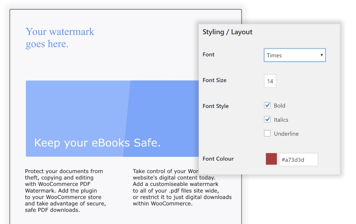Open the Font dropdown showing Times
The height and width of the screenshot is (224, 356).
[294, 55]
